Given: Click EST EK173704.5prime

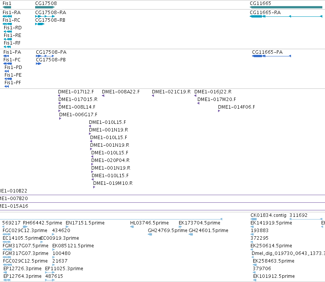Looking at the screenshot, I should point(199,223).
